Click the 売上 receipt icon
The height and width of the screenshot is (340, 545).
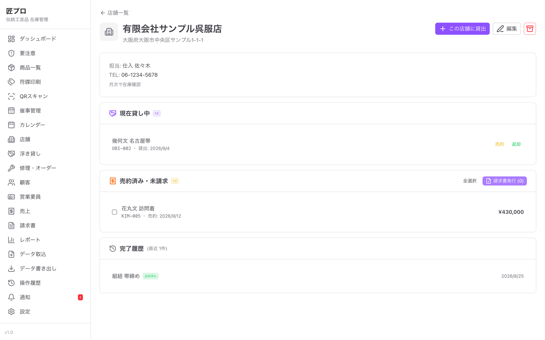click(11, 211)
